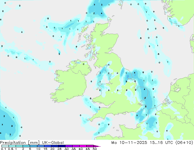Click the '[mm]' unit label
This screenshot has width=194, height=150.
coord(34,143)
